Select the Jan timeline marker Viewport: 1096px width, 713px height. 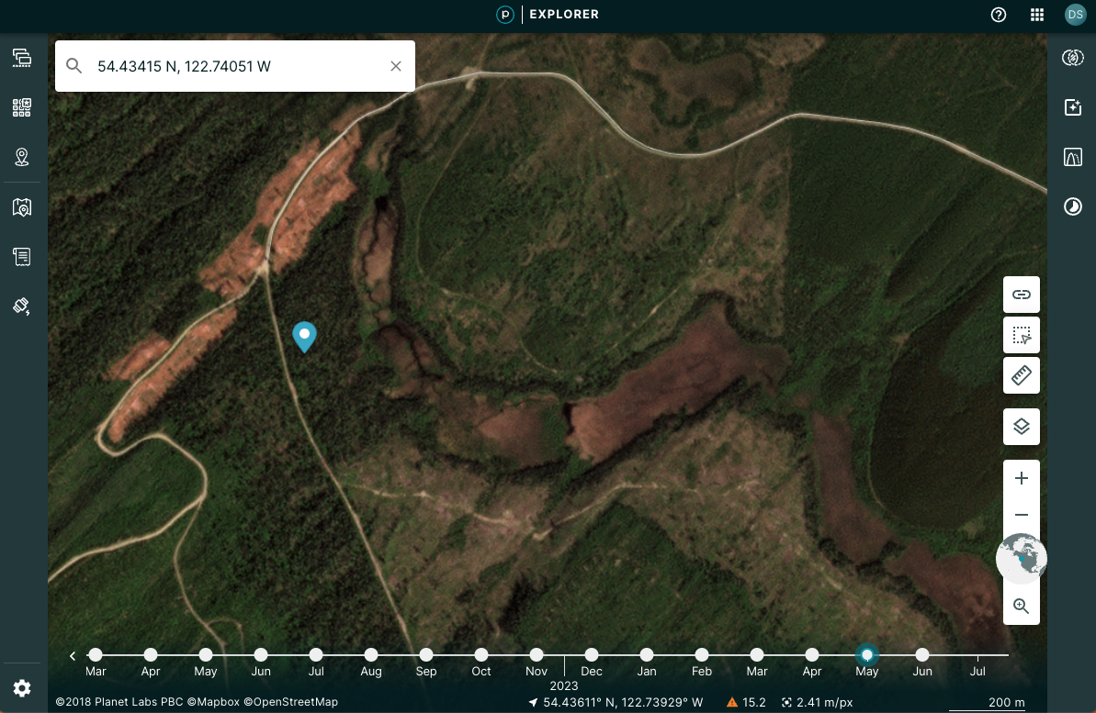pos(647,654)
